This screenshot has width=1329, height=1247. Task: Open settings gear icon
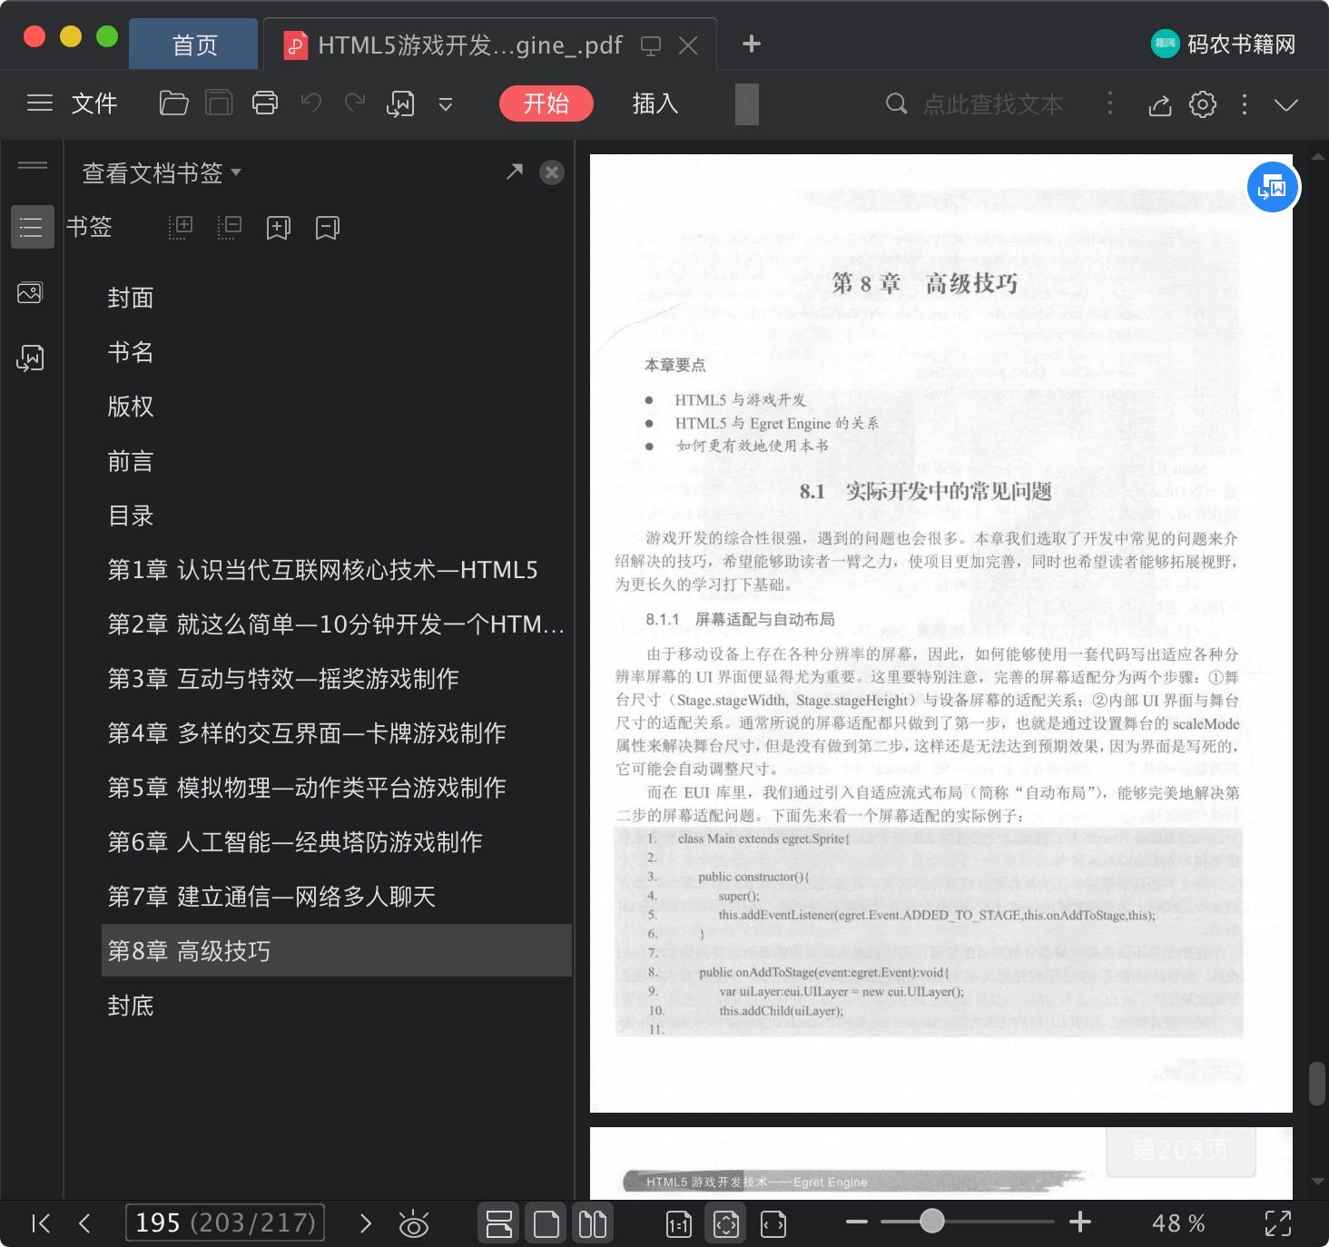1203,104
